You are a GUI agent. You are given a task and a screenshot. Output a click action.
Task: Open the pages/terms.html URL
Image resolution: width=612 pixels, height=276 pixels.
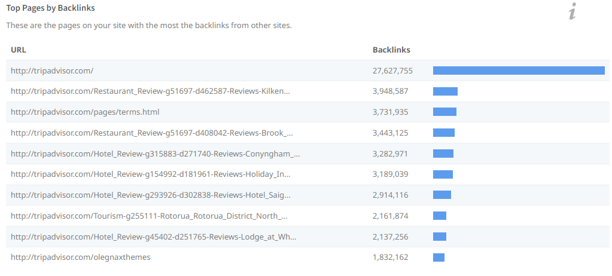pos(85,112)
